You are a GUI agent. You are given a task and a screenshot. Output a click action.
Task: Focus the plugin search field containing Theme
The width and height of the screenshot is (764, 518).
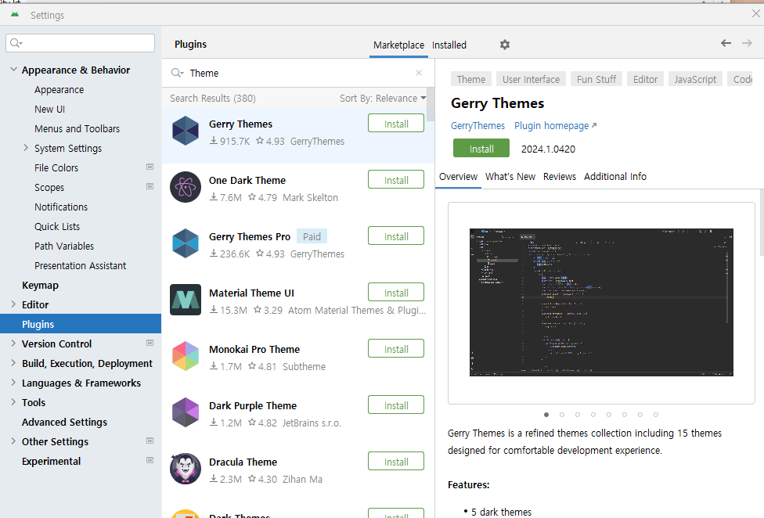coord(298,73)
